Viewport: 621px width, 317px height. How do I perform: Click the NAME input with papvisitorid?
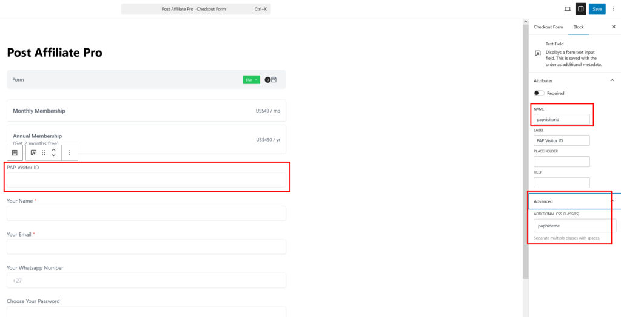562,120
